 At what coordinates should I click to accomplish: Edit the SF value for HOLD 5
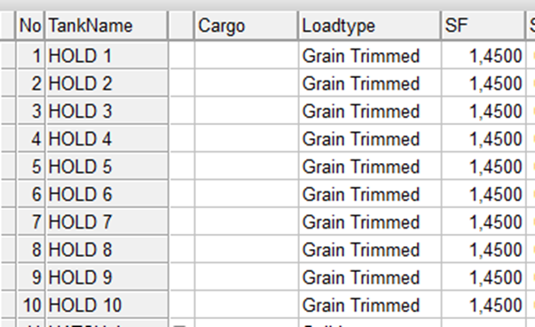pyautogui.click(x=484, y=167)
